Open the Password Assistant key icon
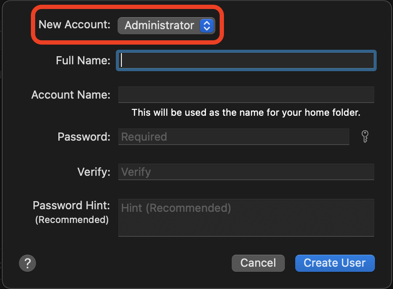Viewport: 393px width, 289px height. [365, 137]
